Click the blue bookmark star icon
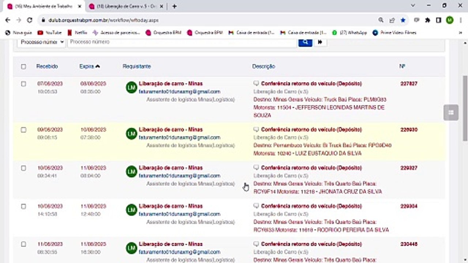Image resolution: width=468 pixels, height=263 pixels. point(403,20)
